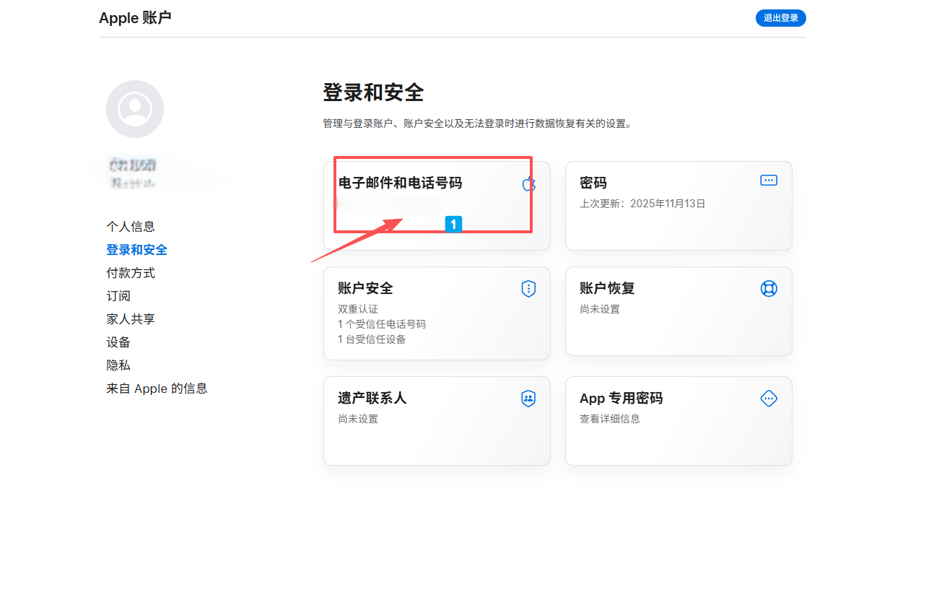Viewport: 947px width, 590px height.
Task: Open 家人共享 in the sidebar
Action: [131, 319]
